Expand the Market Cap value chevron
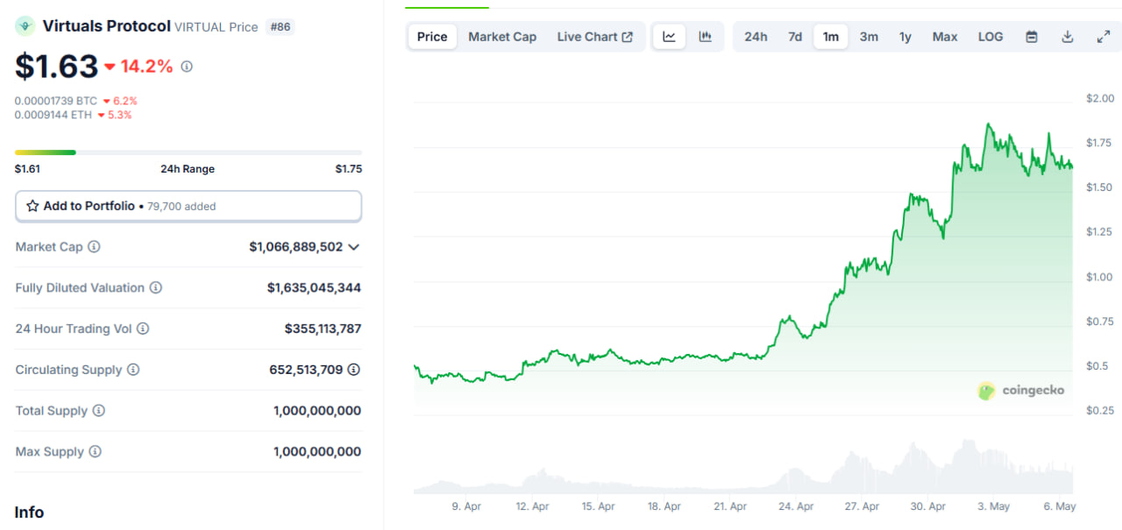 click(x=353, y=247)
